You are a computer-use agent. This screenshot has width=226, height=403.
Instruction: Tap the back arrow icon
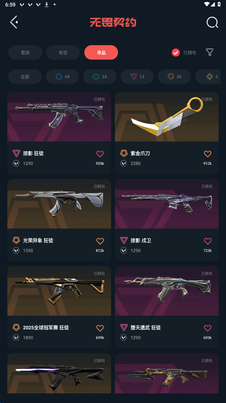pos(14,22)
